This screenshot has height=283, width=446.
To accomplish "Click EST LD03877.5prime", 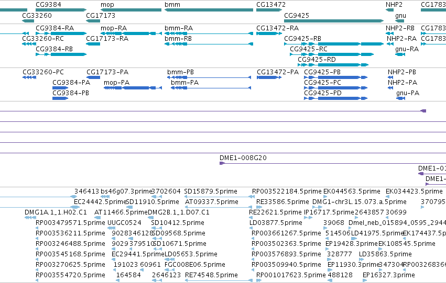I will (x=251, y=228).
